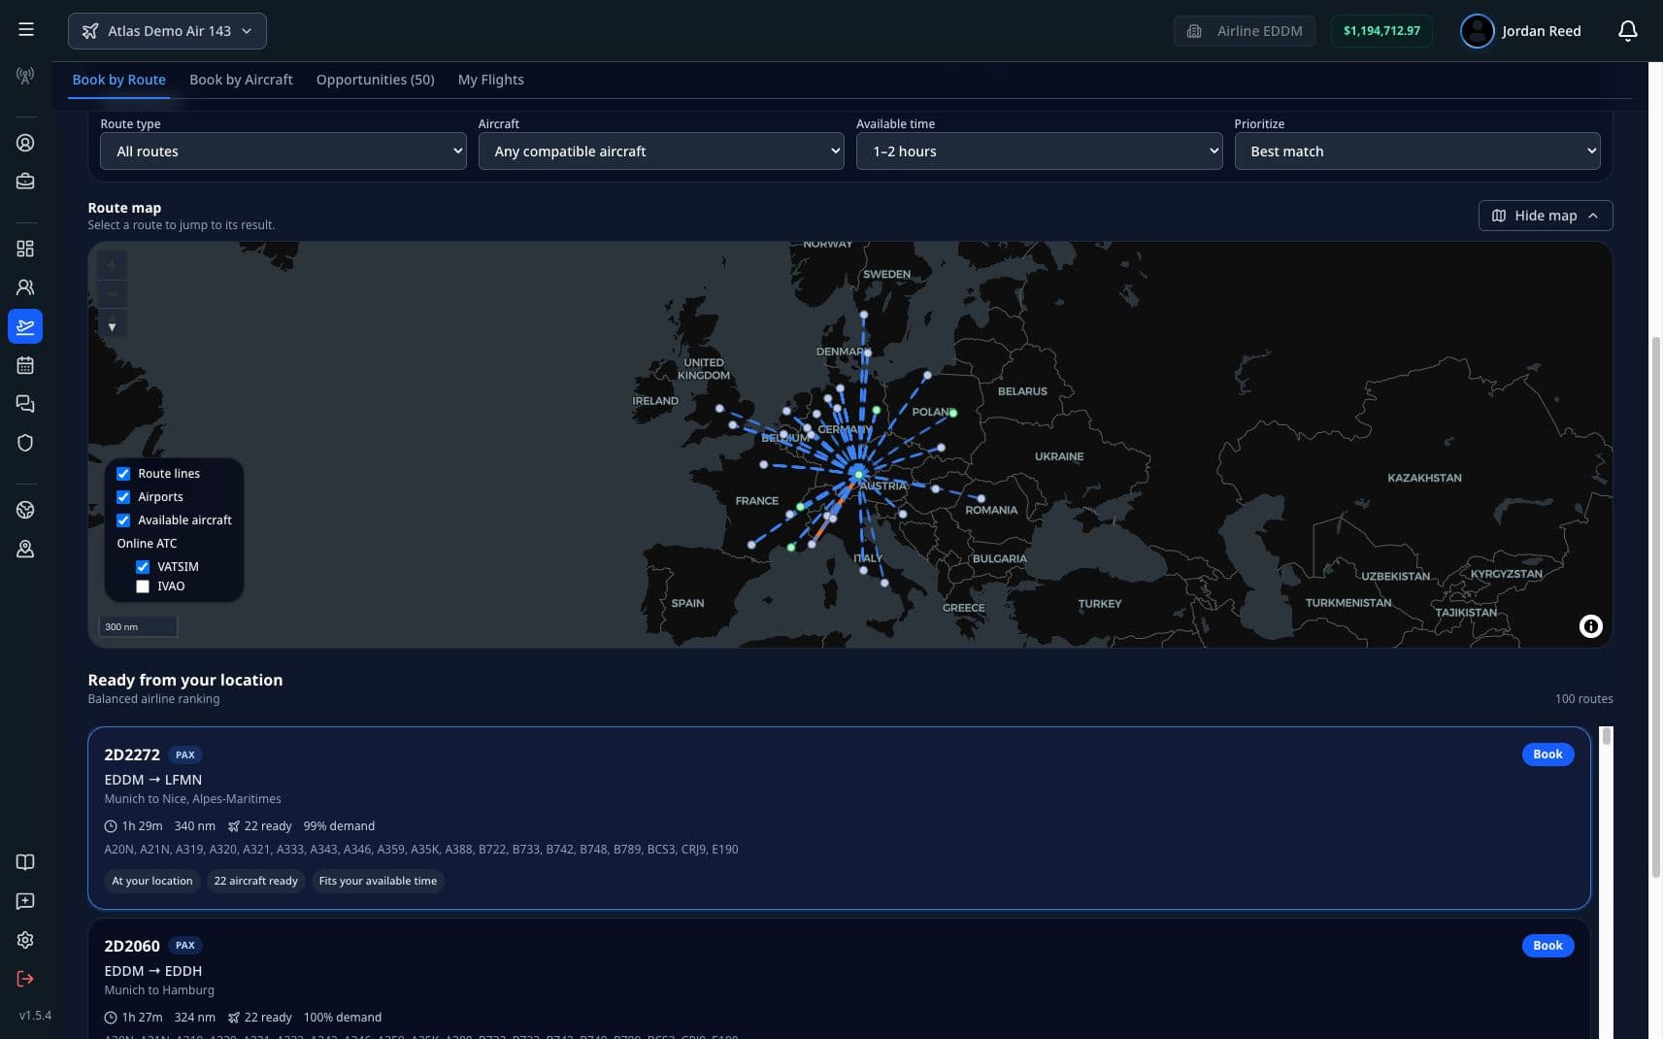
Task: Click the map info attribution icon
Action: click(1590, 626)
